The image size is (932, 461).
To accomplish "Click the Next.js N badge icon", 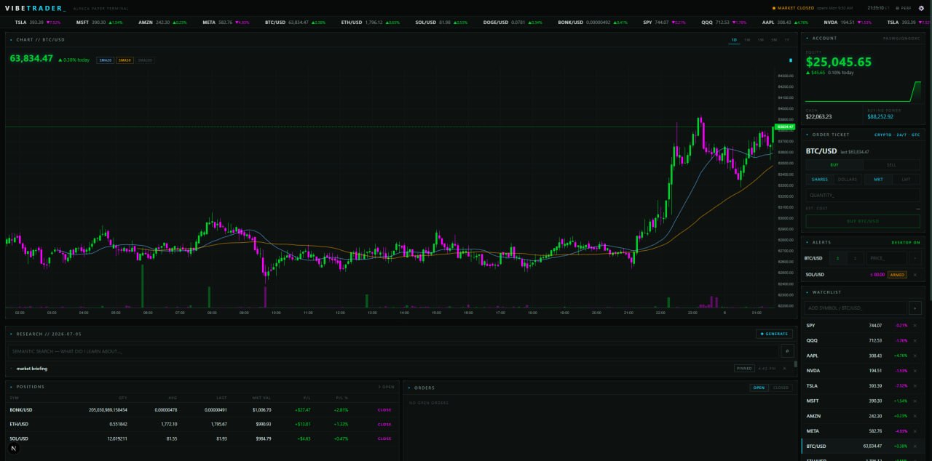I will pyautogui.click(x=13, y=449).
